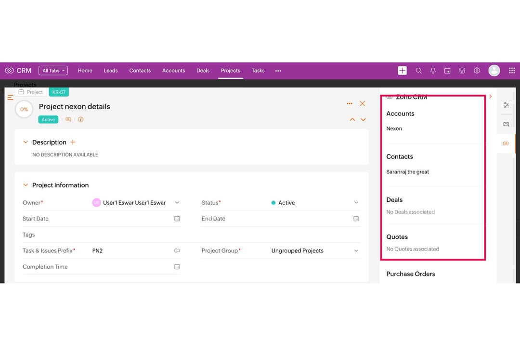Pick Start Date with calendar icon
520x346 pixels.
pos(177,219)
